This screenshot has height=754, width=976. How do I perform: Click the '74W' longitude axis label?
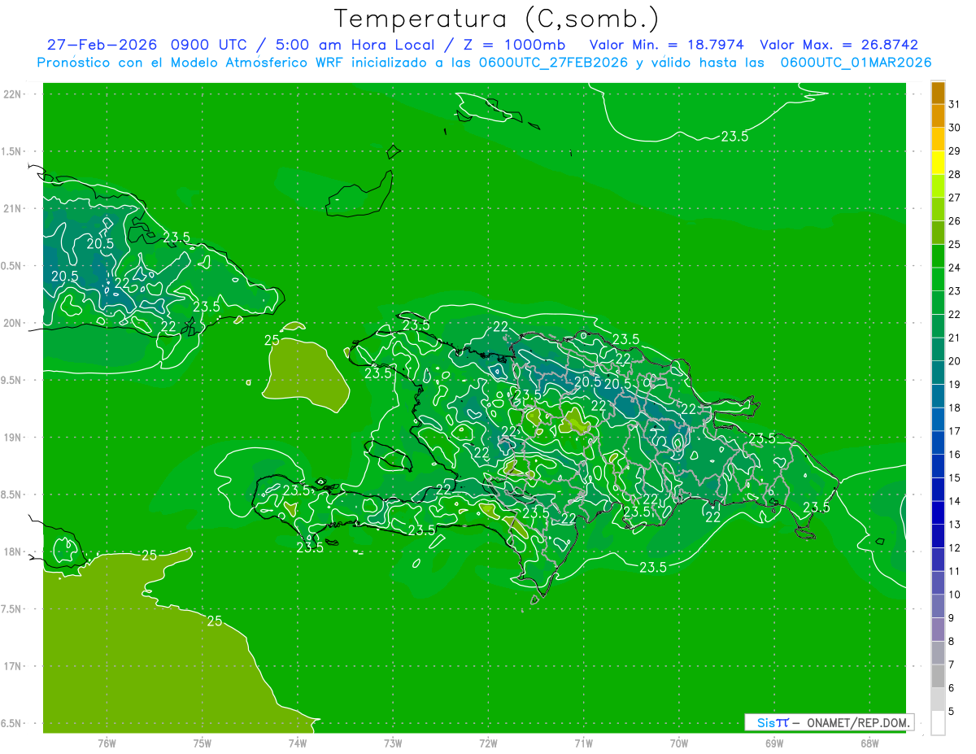(x=298, y=743)
